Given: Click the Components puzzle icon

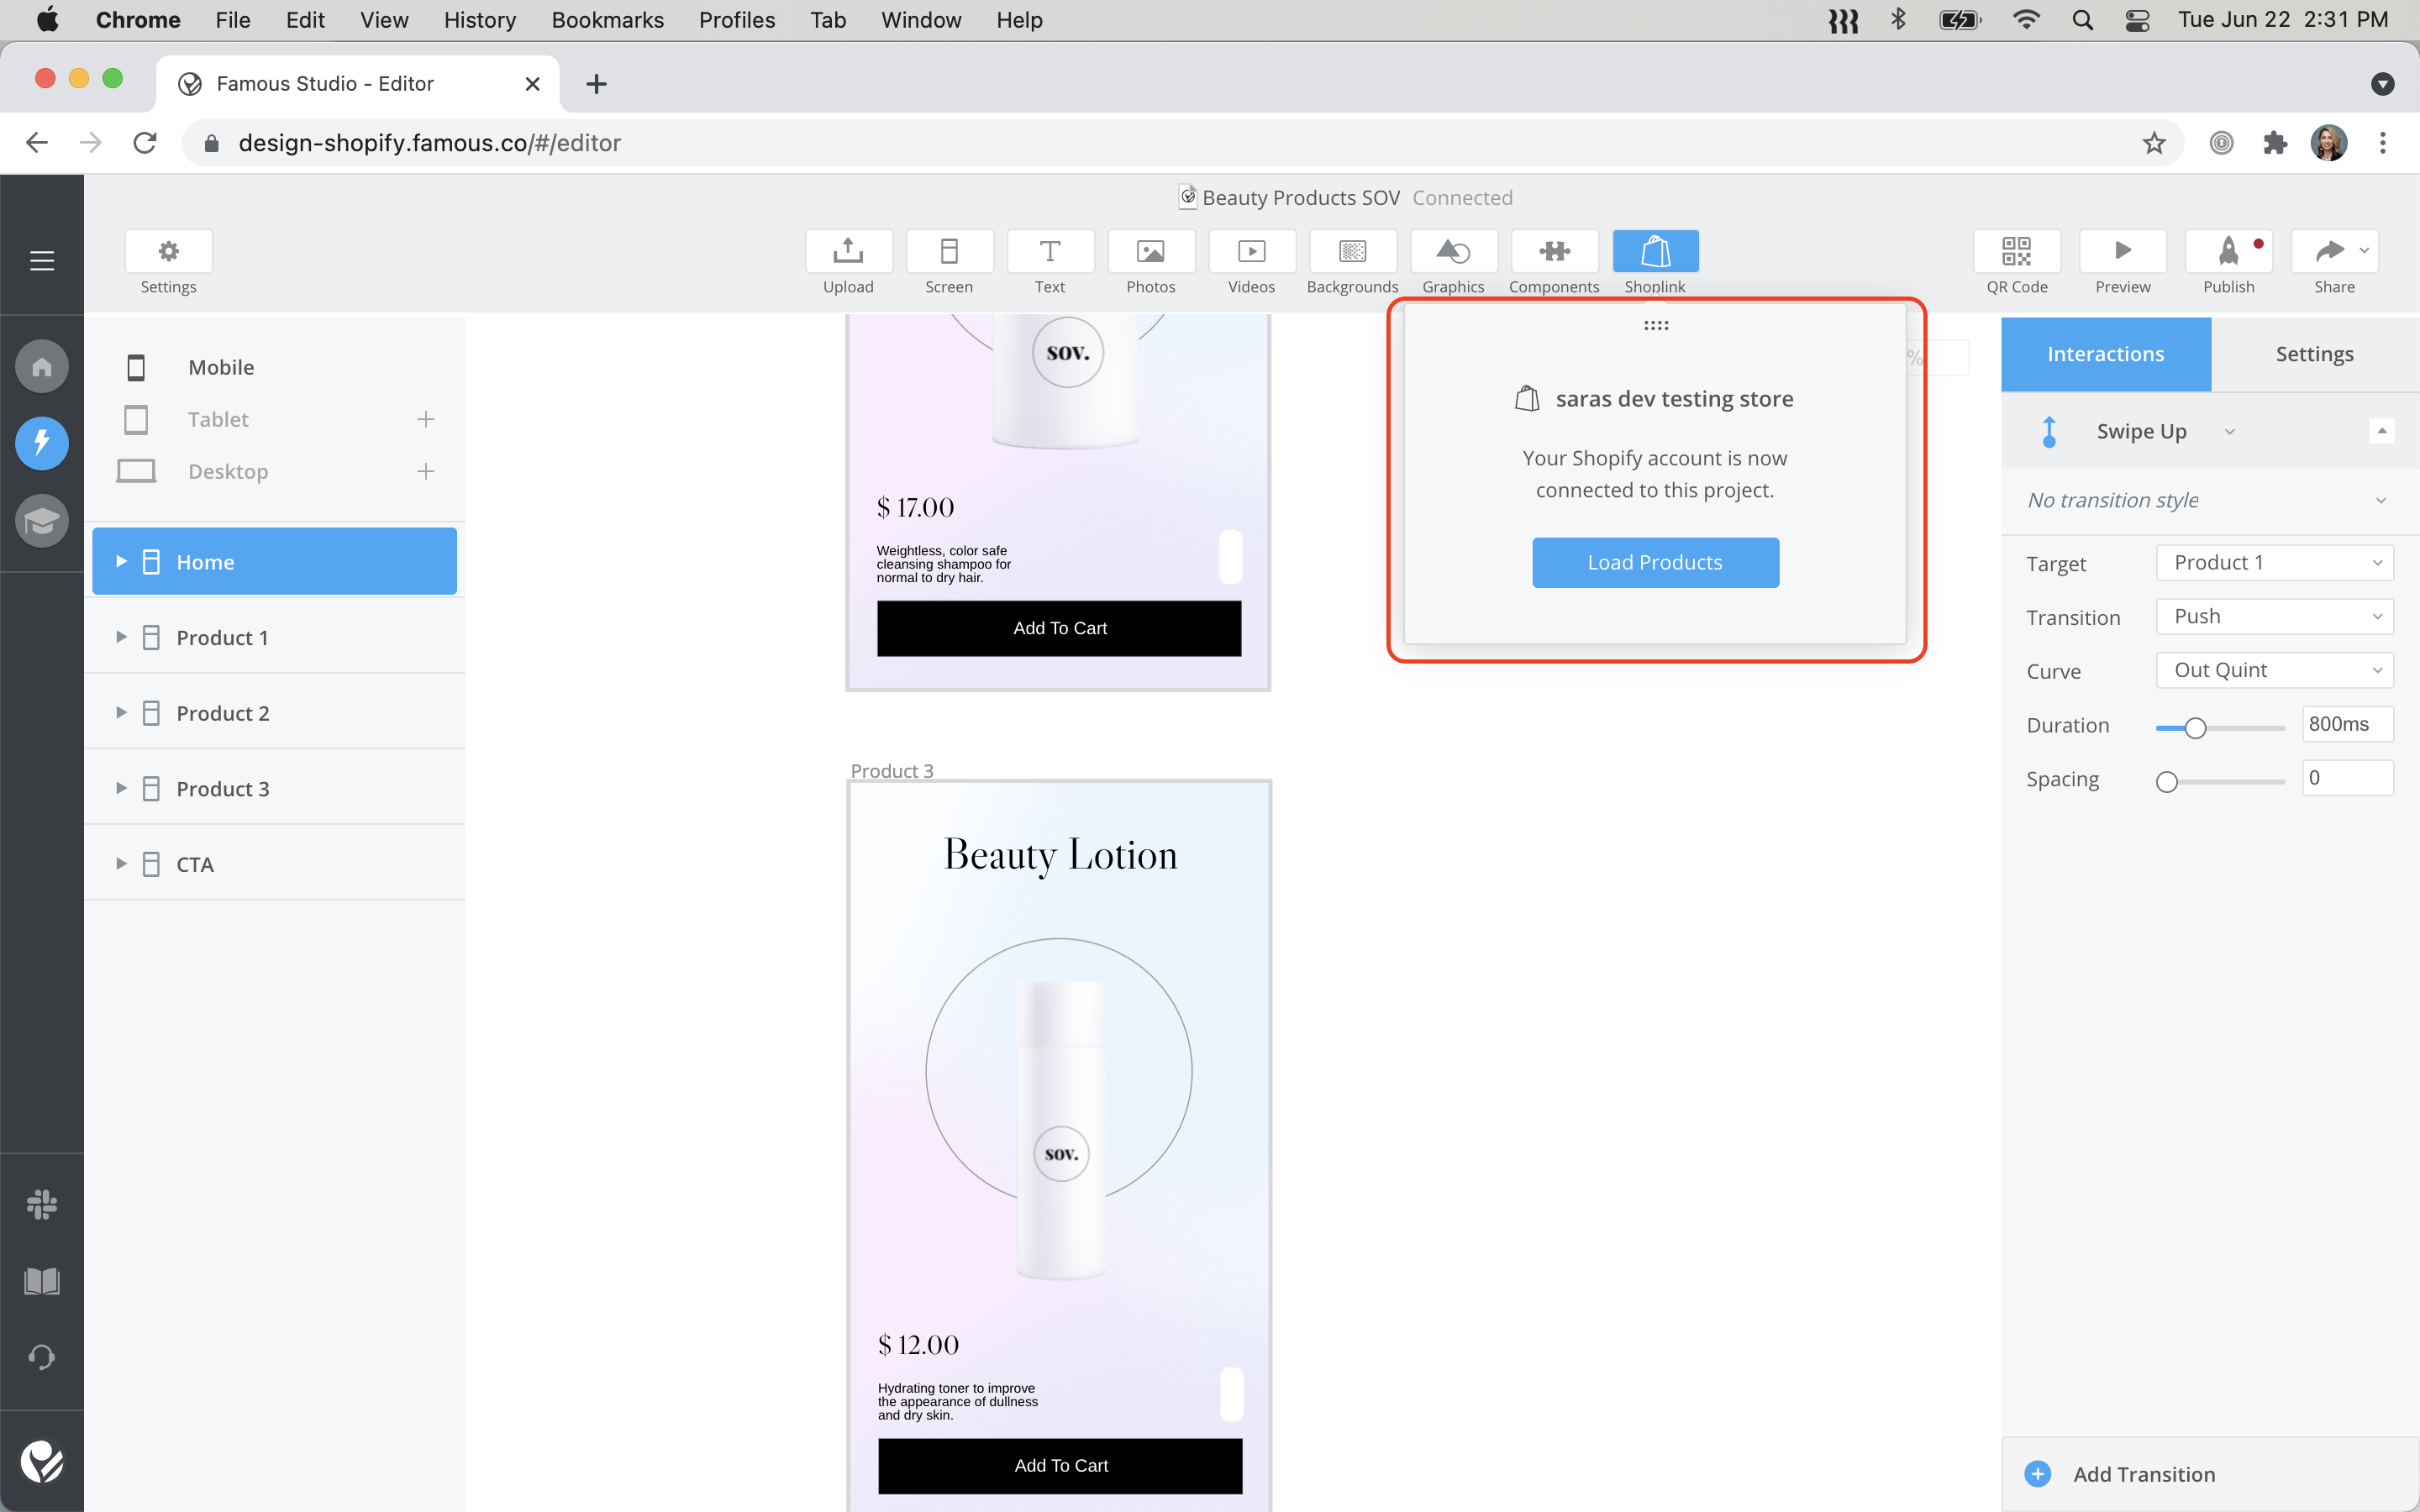Looking at the screenshot, I should pyautogui.click(x=1554, y=251).
